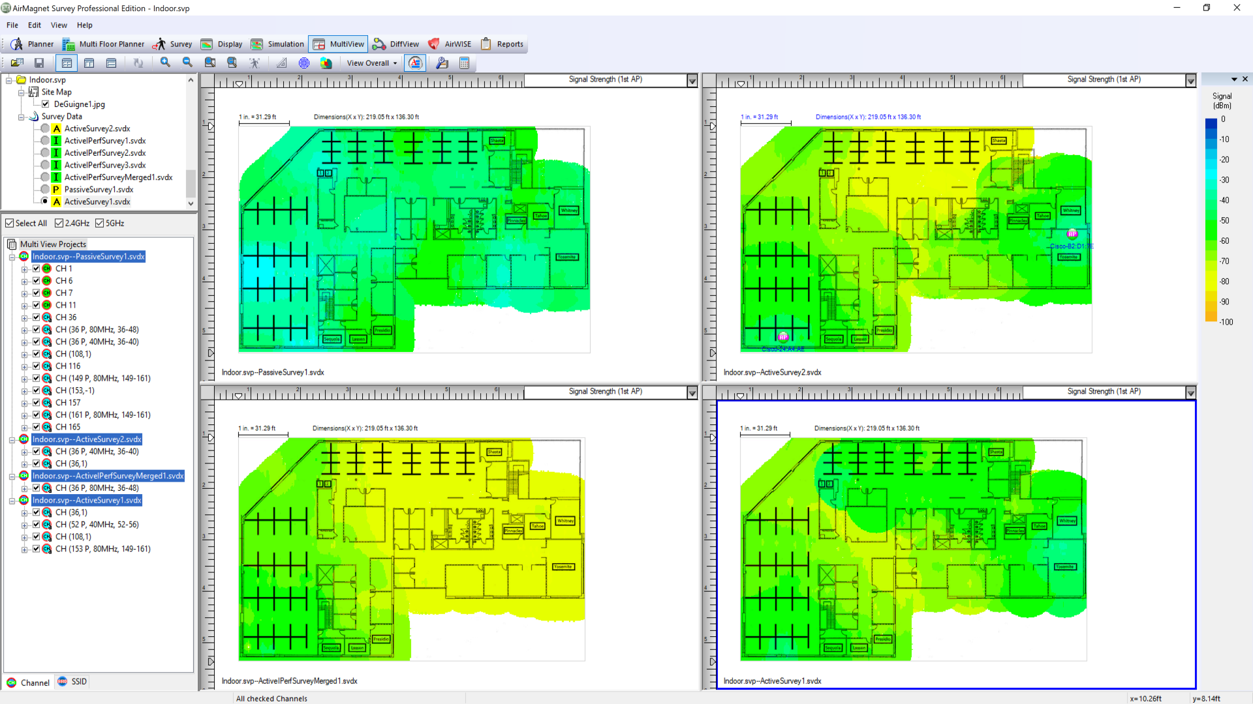Click the zoom out magnifier icon
Viewport: 1253px width, 704px height.
pos(188,63)
